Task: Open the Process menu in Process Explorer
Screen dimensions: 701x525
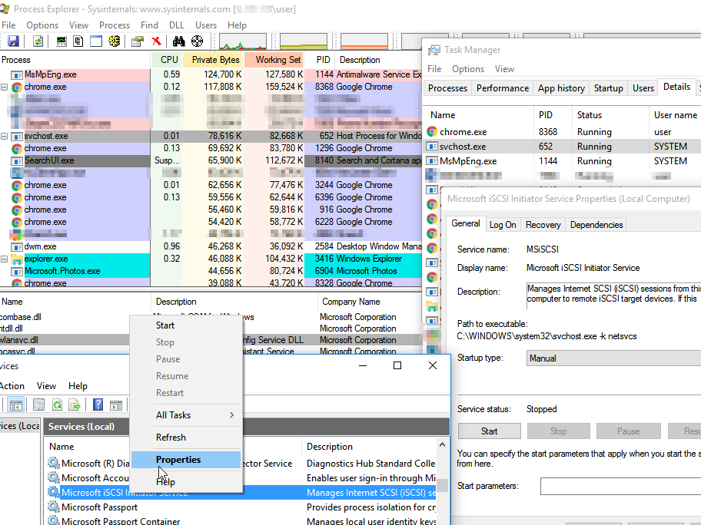Action: [x=115, y=25]
